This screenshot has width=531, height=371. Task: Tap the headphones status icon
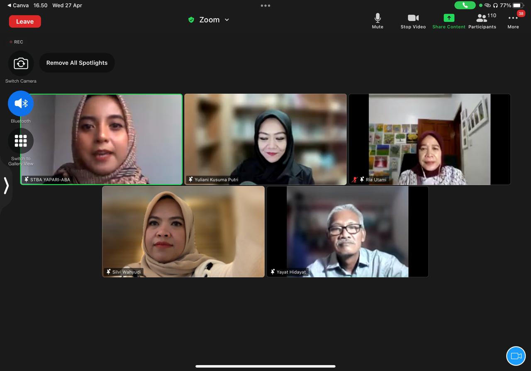(495, 5)
